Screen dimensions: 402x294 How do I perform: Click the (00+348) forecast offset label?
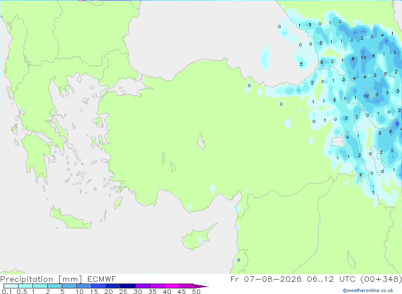coord(381,279)
